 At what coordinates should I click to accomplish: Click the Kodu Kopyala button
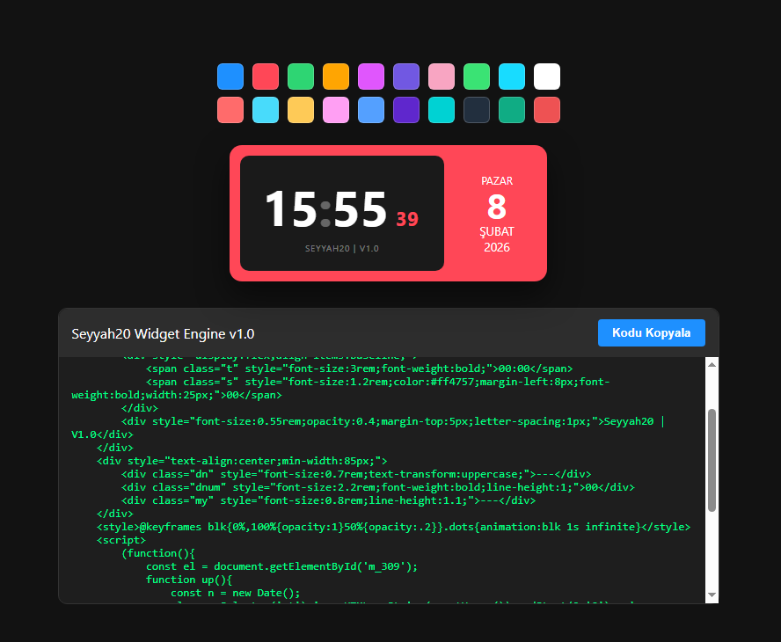point(651,332)
